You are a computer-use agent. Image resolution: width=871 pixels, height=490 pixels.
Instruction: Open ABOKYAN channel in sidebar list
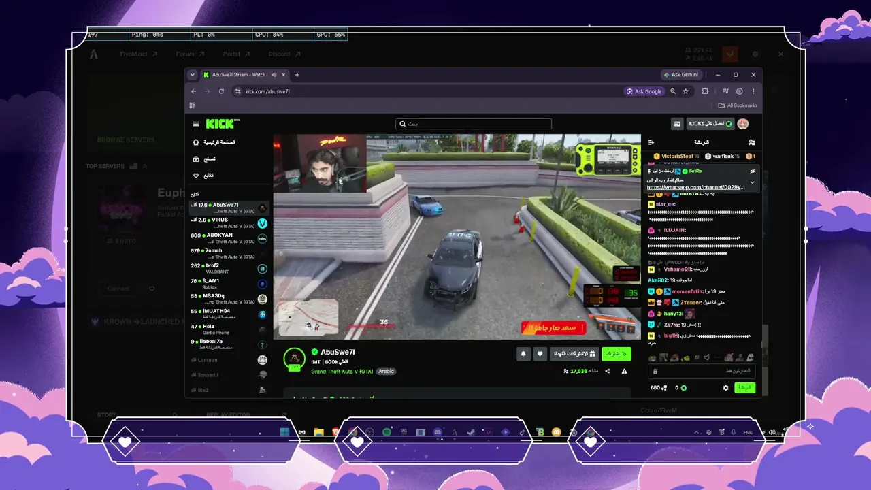(229, 238)
